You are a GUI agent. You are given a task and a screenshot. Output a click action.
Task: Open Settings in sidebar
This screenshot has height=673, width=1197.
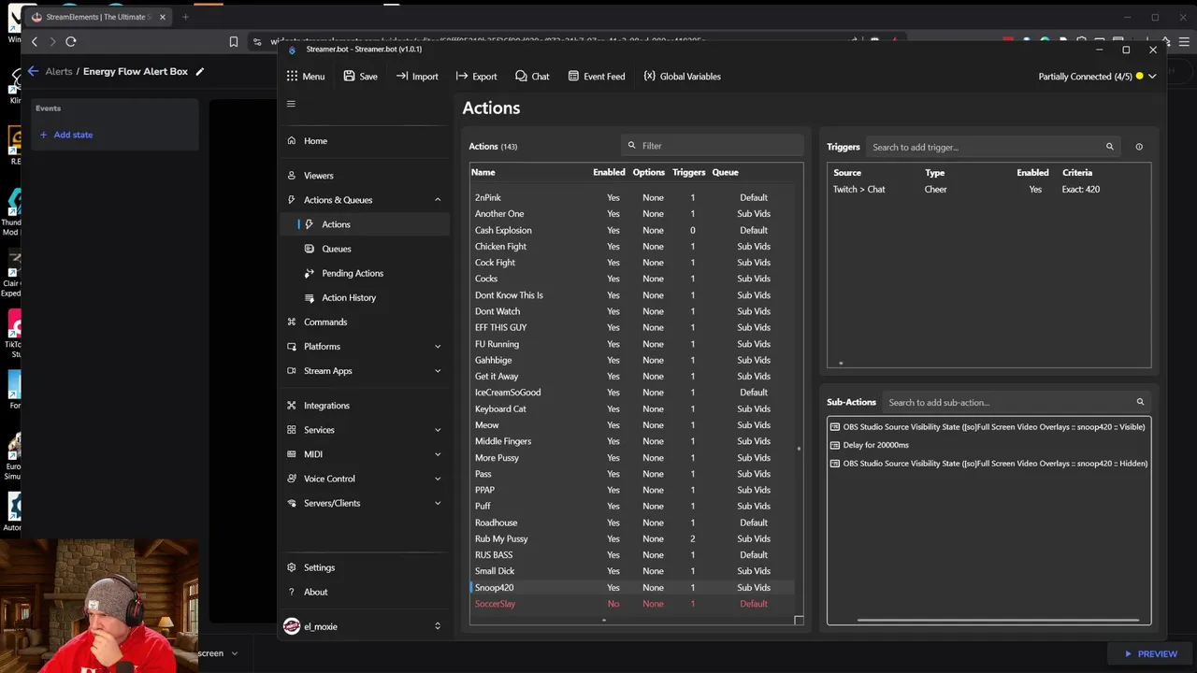pos(365,567)
